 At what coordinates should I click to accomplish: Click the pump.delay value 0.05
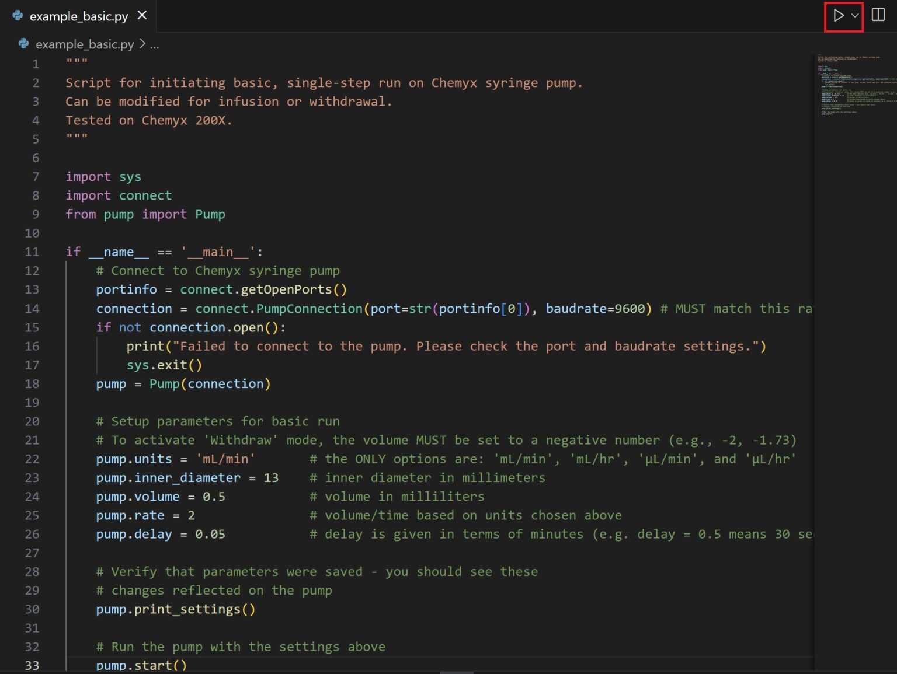coord(210,534)
